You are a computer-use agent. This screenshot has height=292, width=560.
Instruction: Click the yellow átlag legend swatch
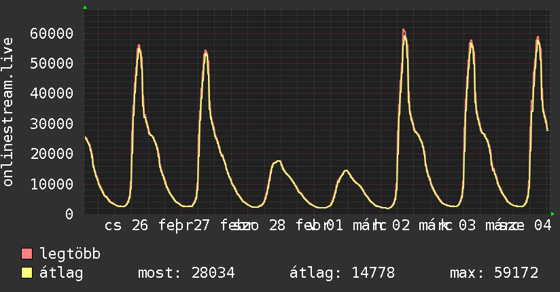(x=27, y=273)
